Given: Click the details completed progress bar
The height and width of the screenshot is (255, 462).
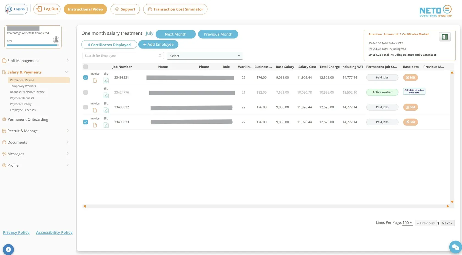Looking at the screenshot, I should coord(33,45).
